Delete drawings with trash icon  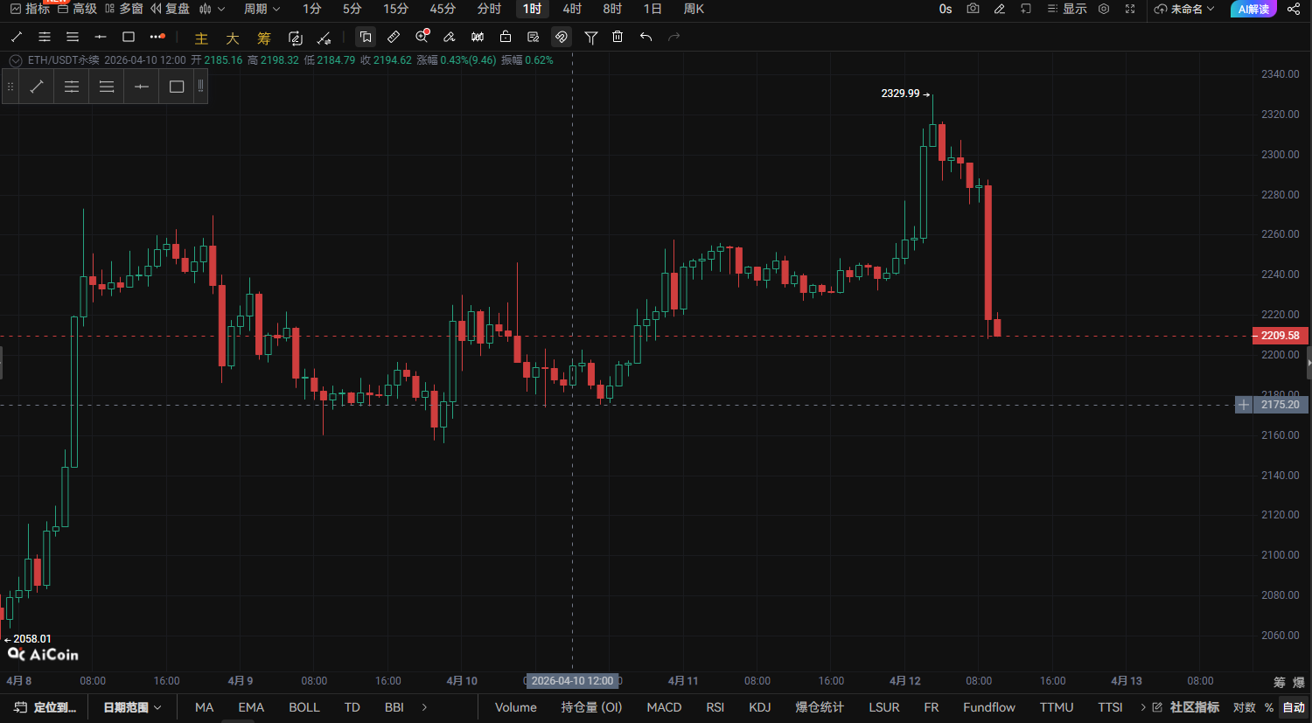618,37
